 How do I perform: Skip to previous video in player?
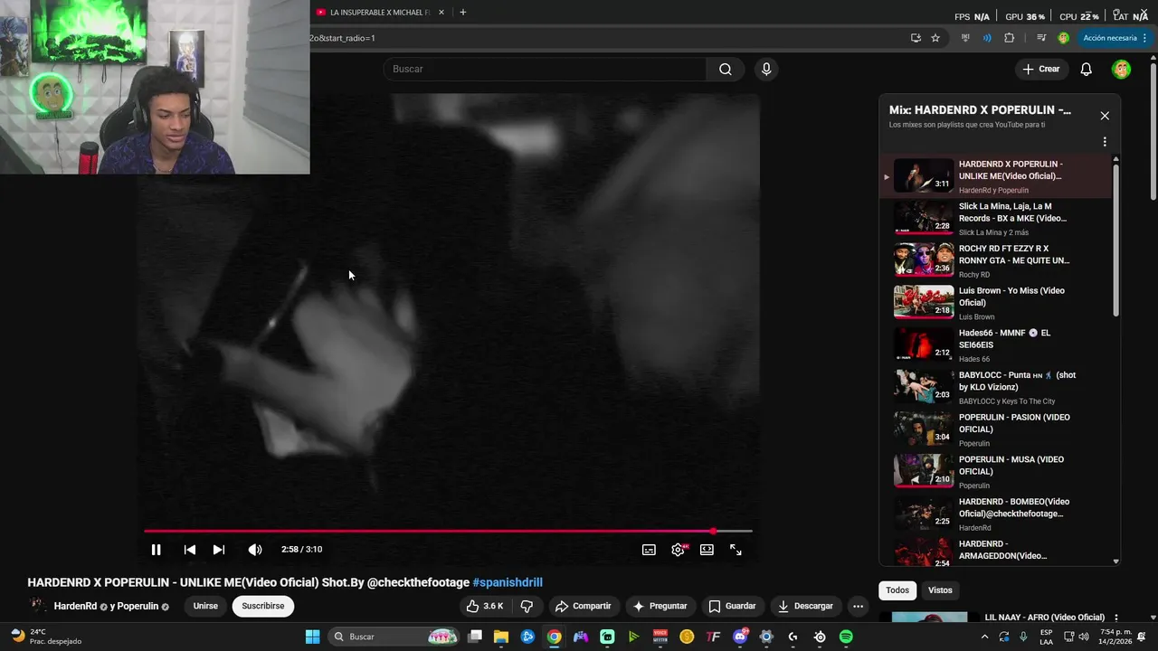(x=189, y=550)
